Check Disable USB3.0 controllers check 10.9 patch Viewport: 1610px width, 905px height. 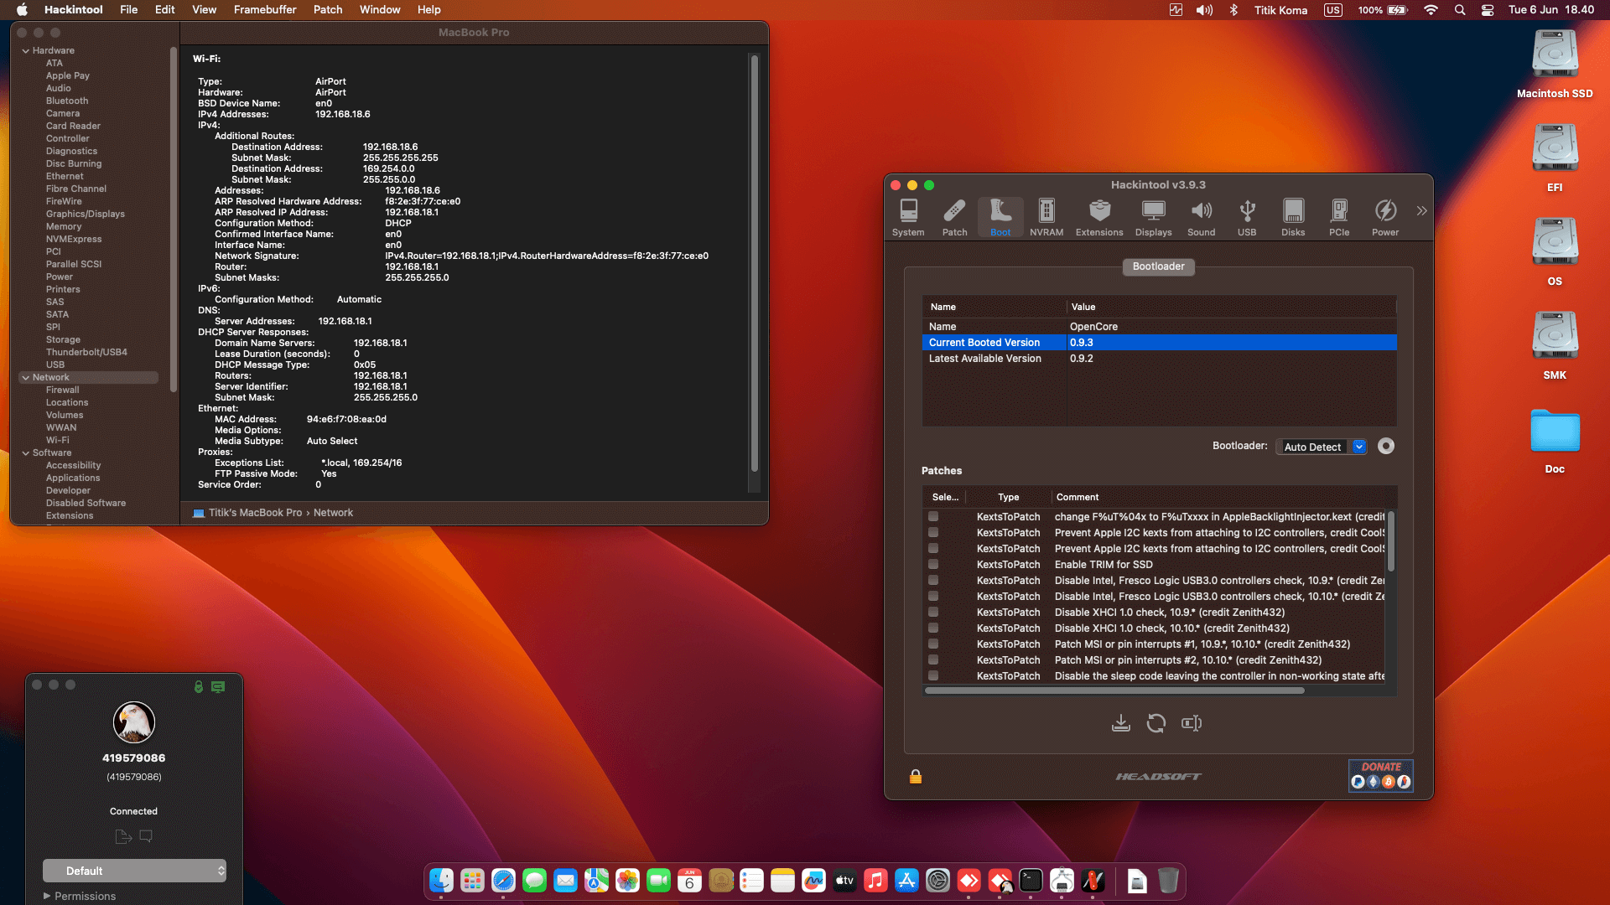point(933,581)
